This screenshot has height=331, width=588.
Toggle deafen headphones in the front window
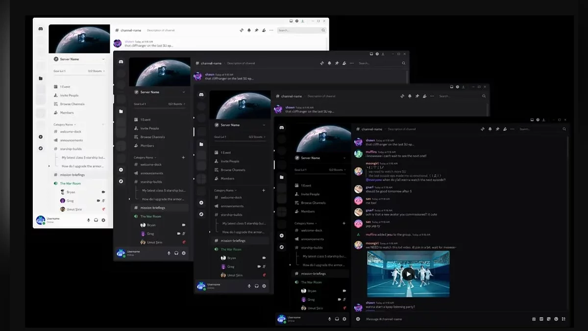[x=337, y=319]
